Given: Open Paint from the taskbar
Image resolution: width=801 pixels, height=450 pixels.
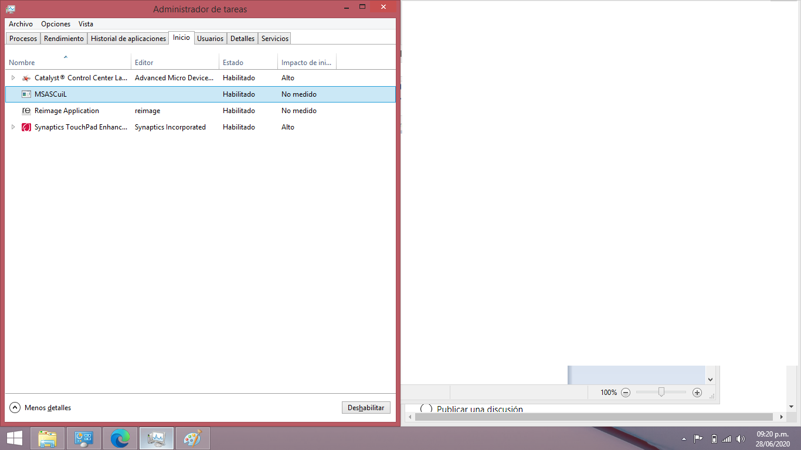Looking at the screenshot, I should [x=193, y=438].
